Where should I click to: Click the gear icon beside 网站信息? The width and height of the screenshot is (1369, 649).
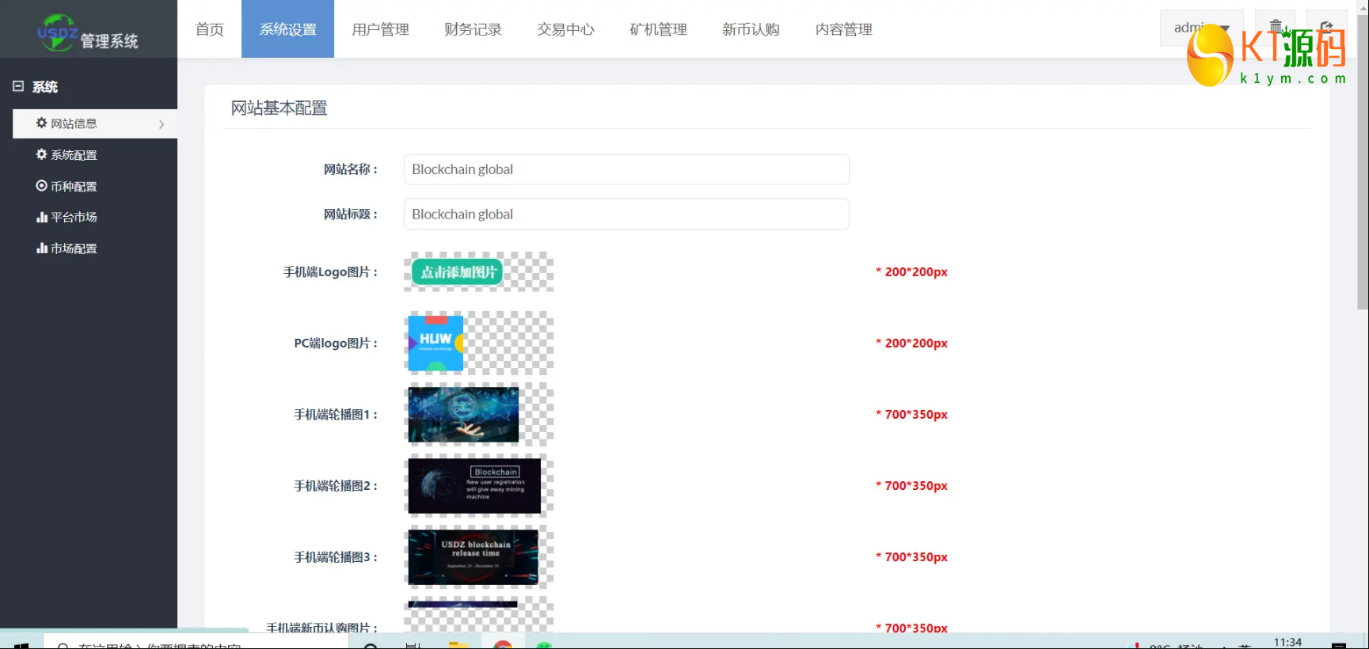(x=41, y=123)
